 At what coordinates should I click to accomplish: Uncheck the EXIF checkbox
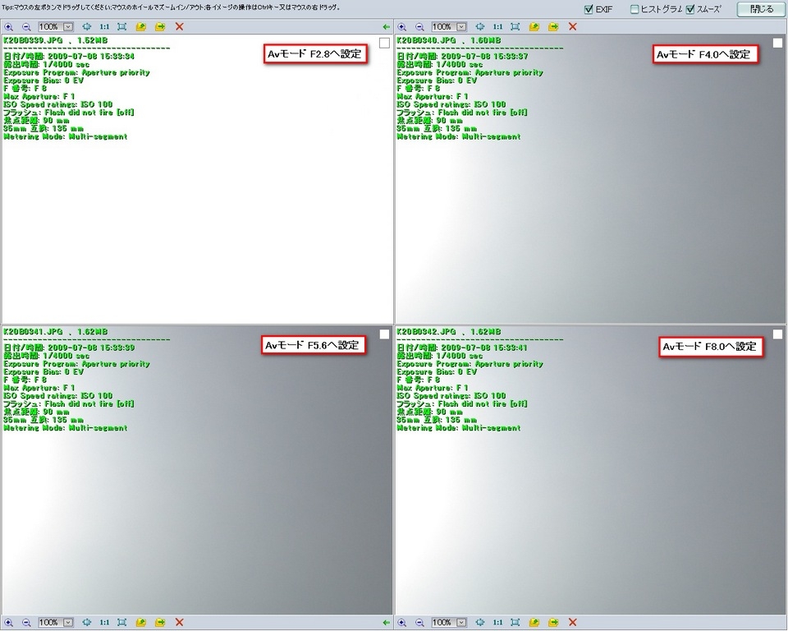click(x=589, y=9)
